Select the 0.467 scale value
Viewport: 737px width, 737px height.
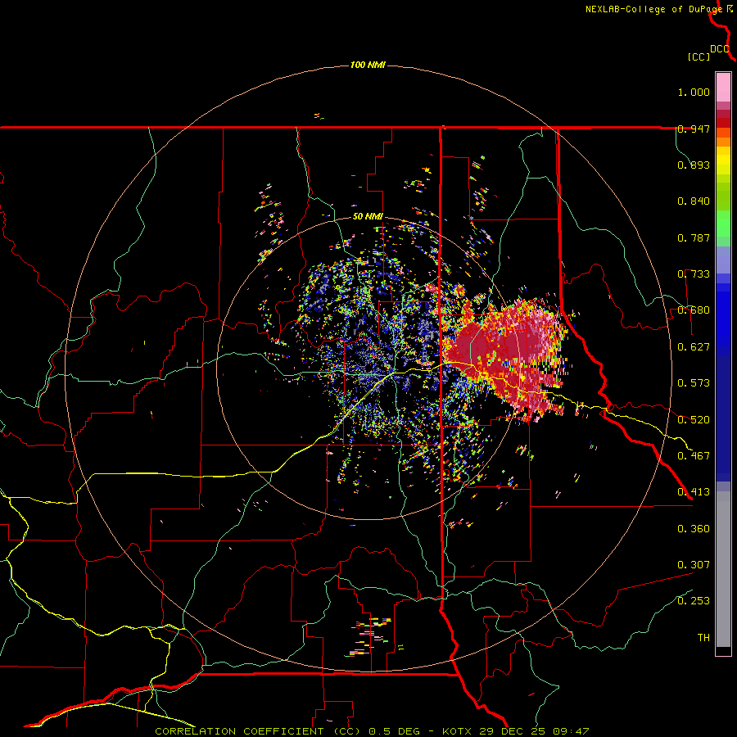(x=694, y=455)
